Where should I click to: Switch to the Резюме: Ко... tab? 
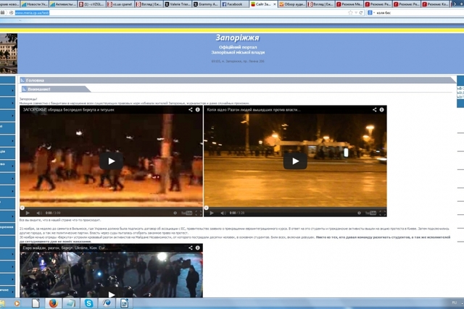(x=435, y=4)
